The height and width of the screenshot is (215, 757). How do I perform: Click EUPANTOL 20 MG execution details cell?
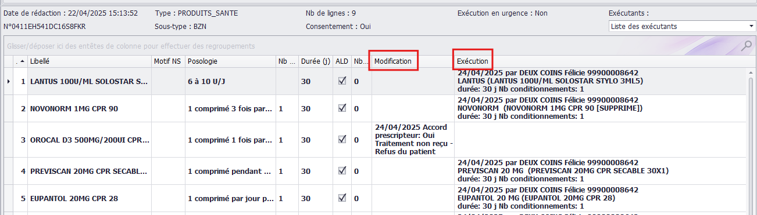(601, 198)
